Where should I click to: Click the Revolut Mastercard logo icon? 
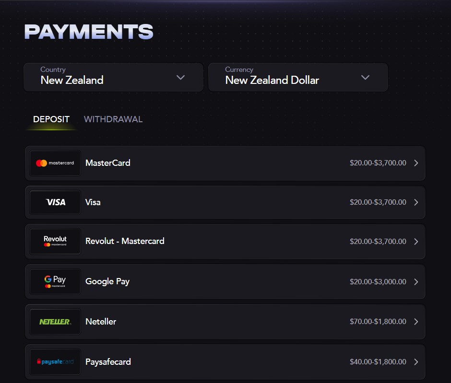pyautogui.click(x=55, y=241)
